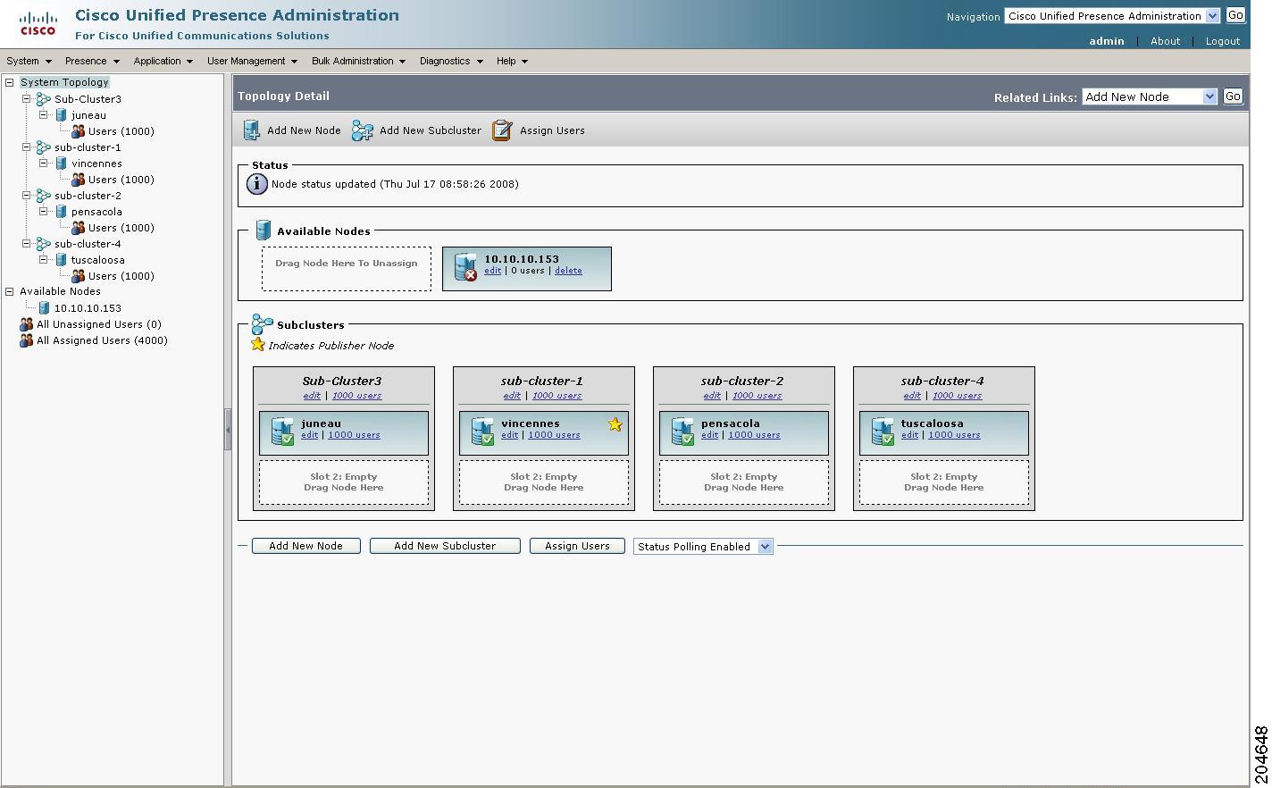Click edit link on 10.10.10.153 node

click(493, 271)
